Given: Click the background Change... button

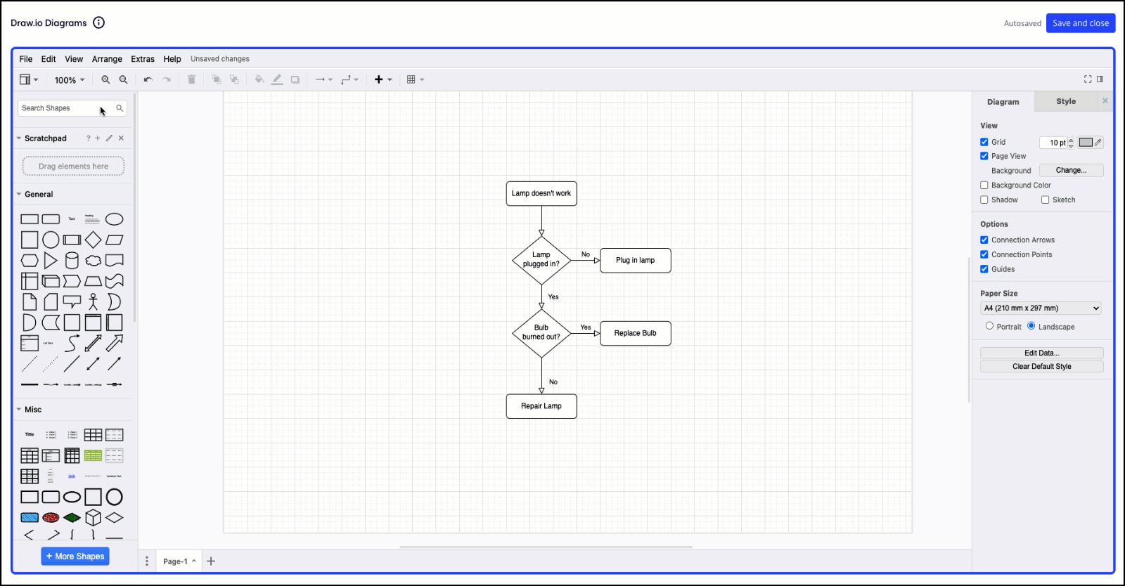Looking at the screenshot, I should pyautogui.click(x=1071, y=170).
